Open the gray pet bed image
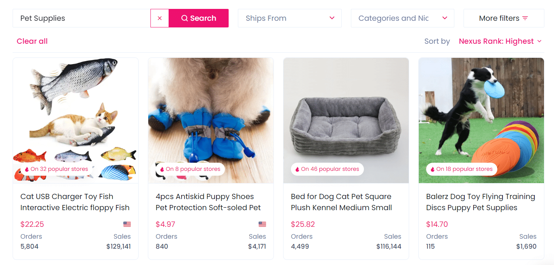 pyautogui.click(x=346, y=111)
